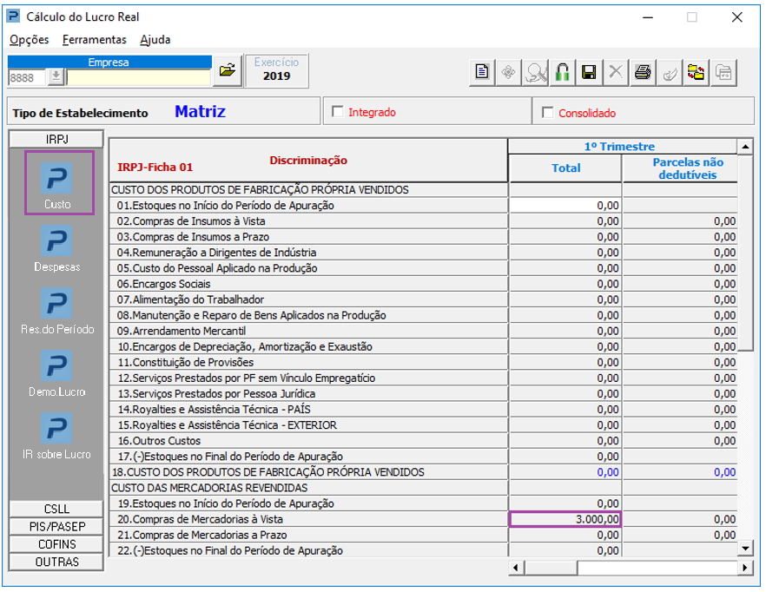Click the horizontal scrollbar left arrow

517,568
